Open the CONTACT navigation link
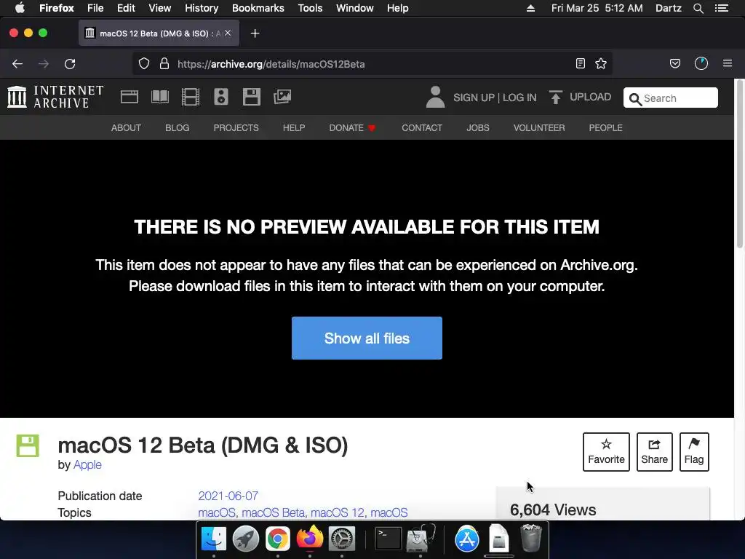The height and width of the screenshot is (559, 745). click(x=422, y=128)
